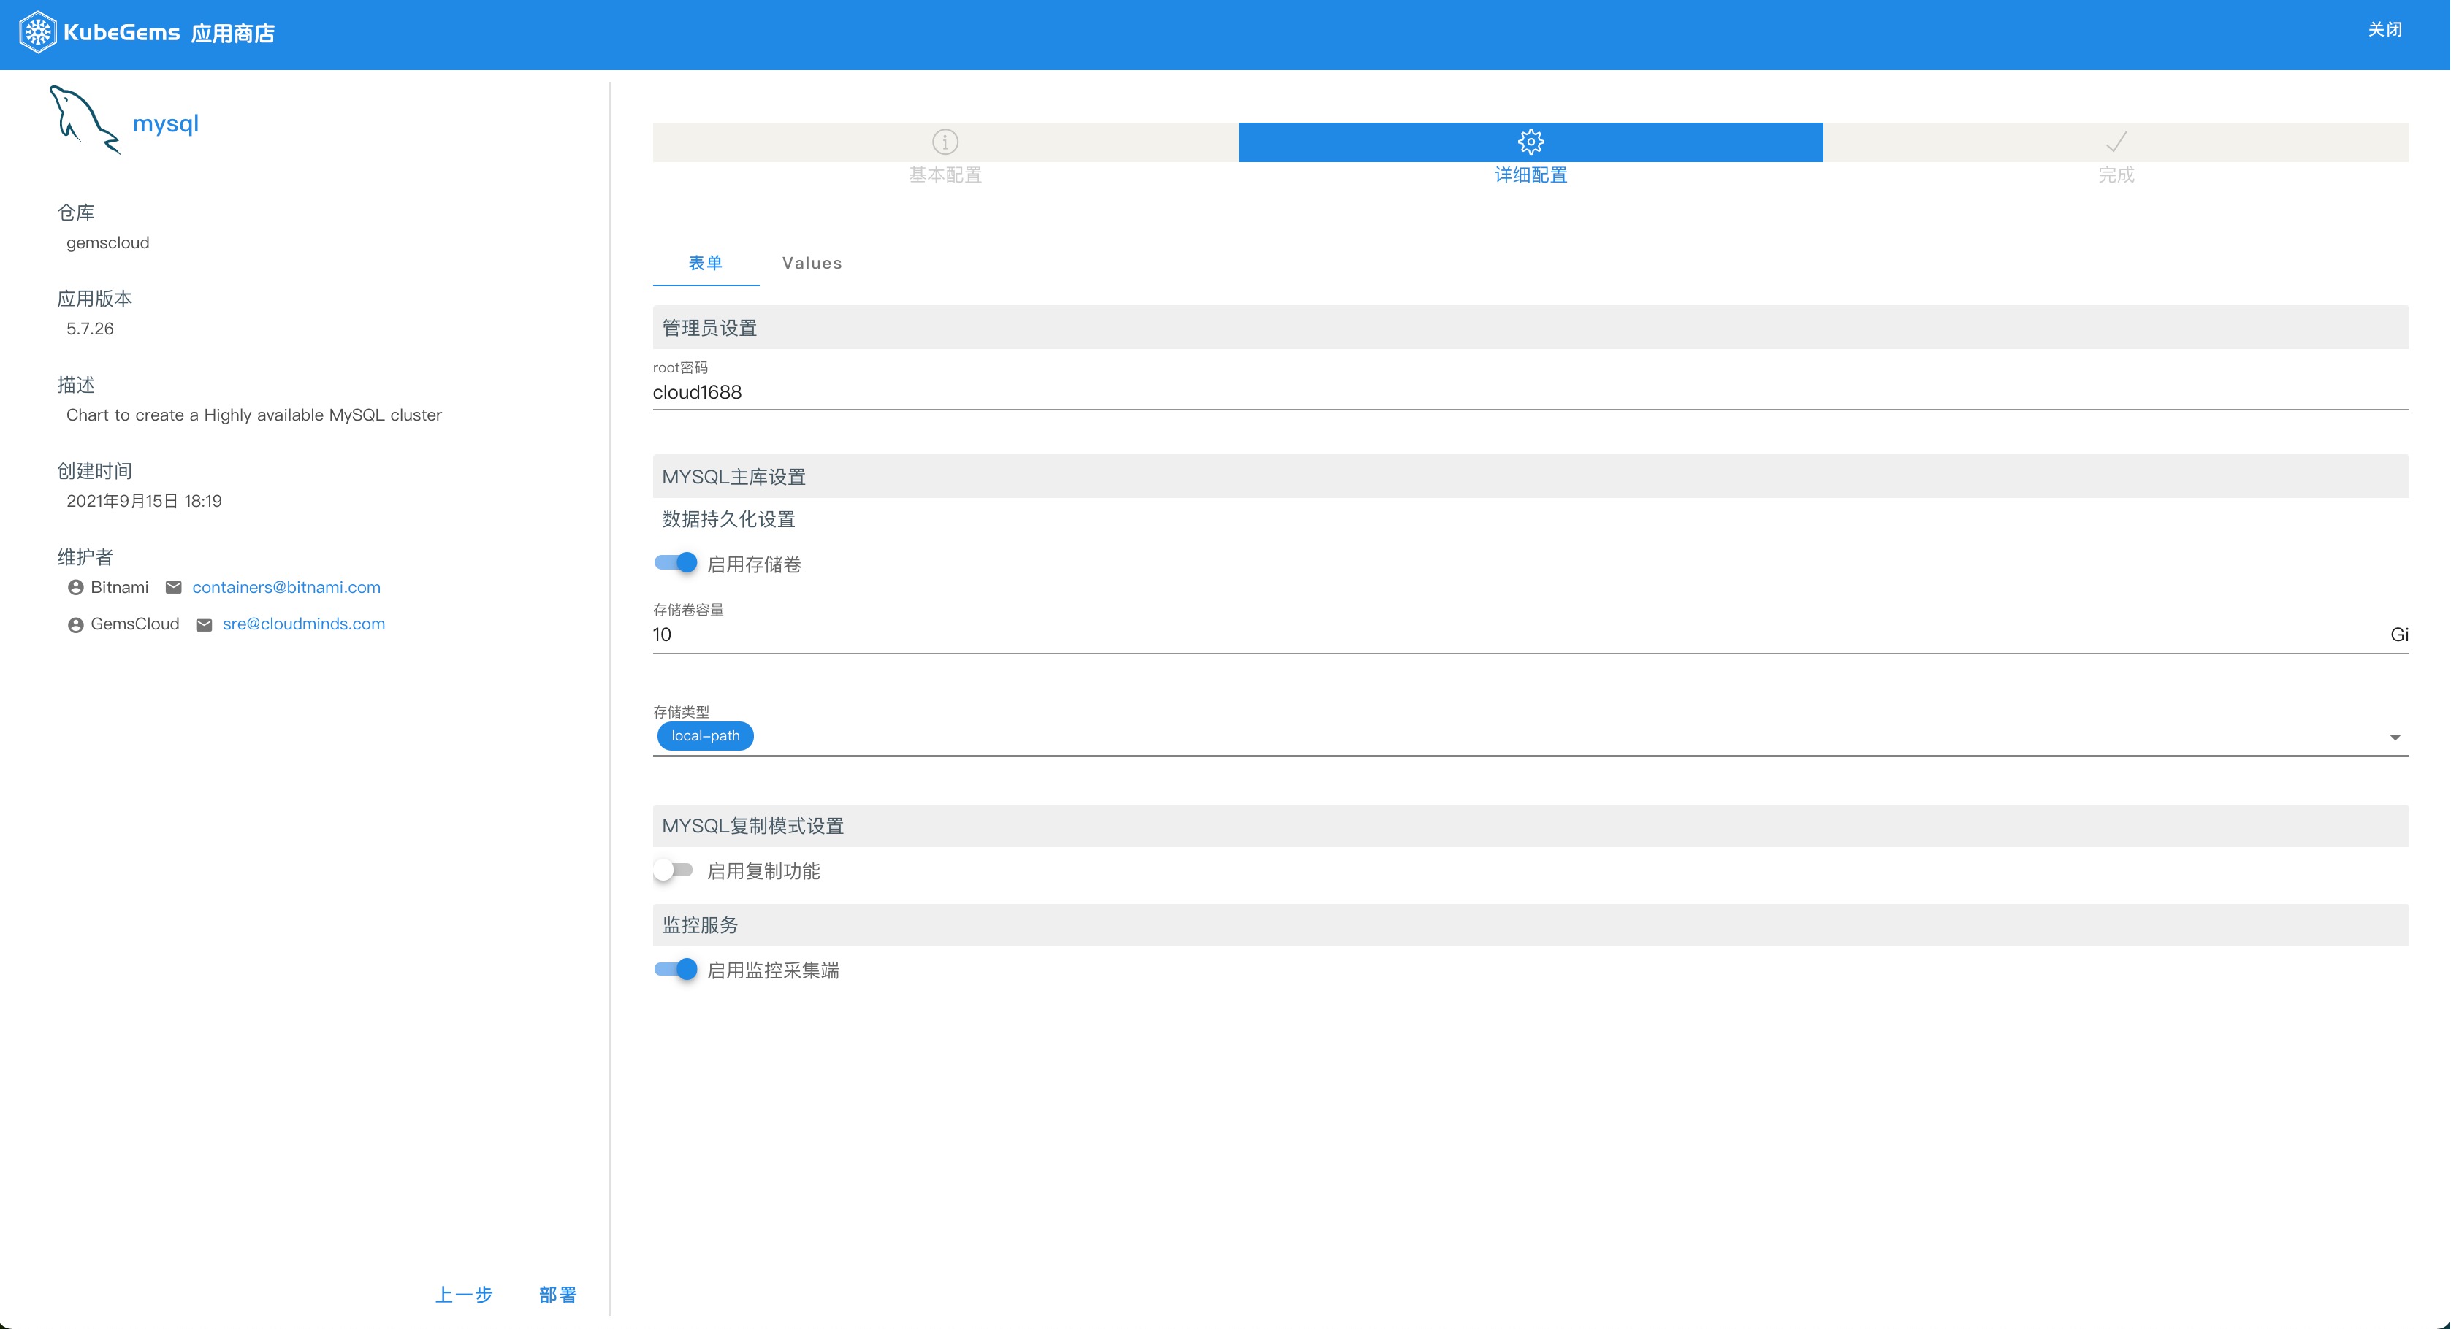Viewport: 2451px width, 1329px height.
Task: Click the GemsCloud maintainer person icon
Action: pyautogui.click(x=75, y=625)
